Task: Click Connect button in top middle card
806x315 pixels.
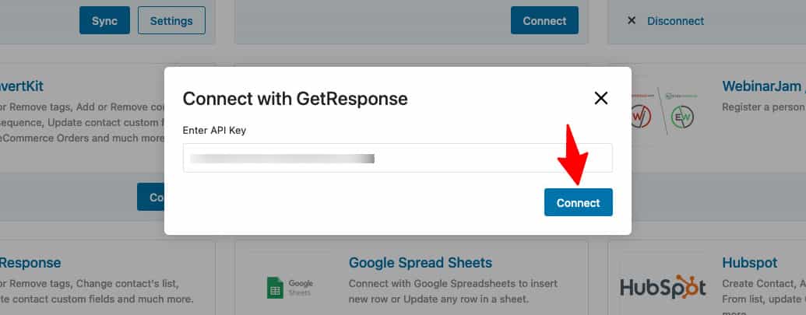Action: coord(544,20)
